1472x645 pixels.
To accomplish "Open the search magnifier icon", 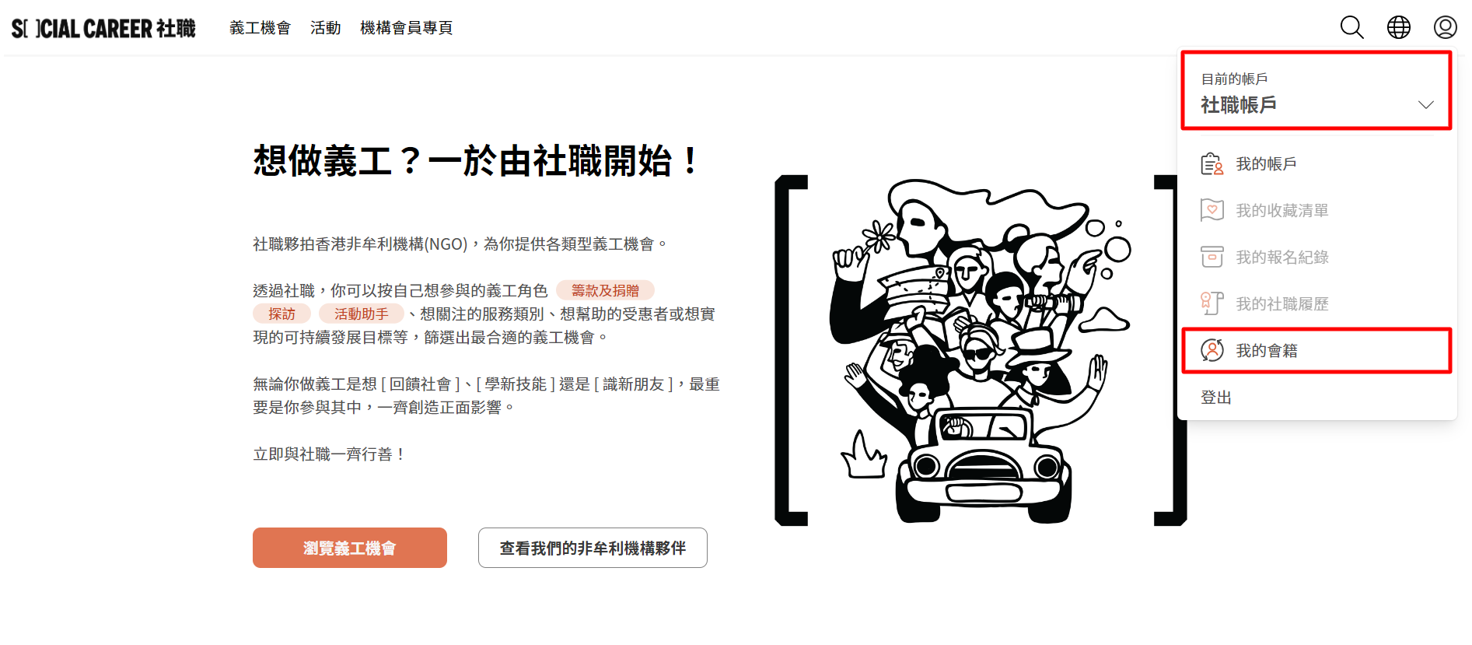I will [1351, 27].
